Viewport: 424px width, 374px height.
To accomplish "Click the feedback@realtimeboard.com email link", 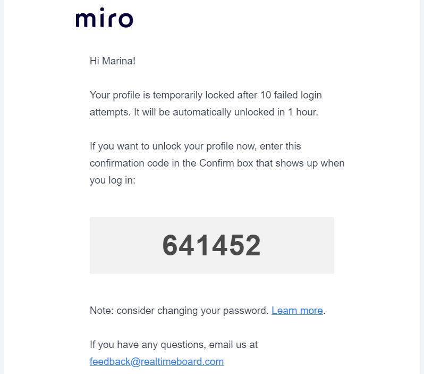I will tap(157, 362).
